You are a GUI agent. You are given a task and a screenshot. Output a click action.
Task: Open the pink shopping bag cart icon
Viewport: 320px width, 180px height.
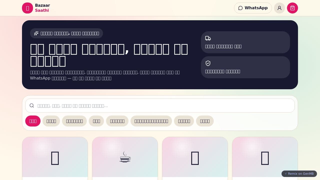[x=292, y=8]
